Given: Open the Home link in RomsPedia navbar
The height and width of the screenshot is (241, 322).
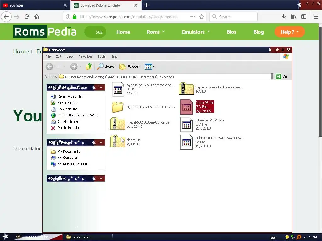Looking at the screenshot, I should coord(123,32).
